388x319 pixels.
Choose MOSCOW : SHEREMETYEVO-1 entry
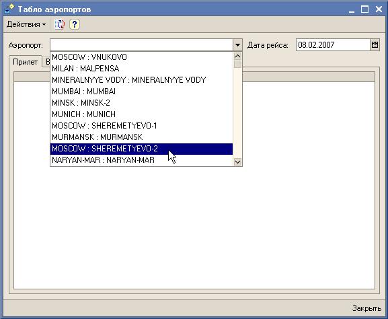141,126
